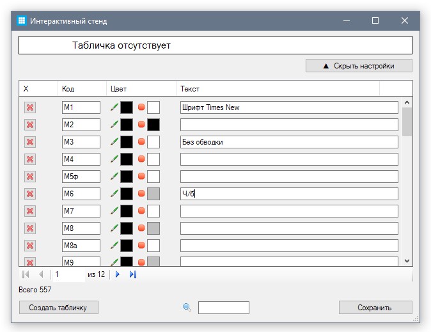
Task: Click the pencil icon in row M2
Action: (114, 125)
